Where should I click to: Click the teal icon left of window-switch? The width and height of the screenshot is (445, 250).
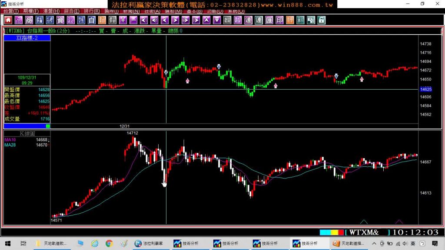click(x=300, y=20)
